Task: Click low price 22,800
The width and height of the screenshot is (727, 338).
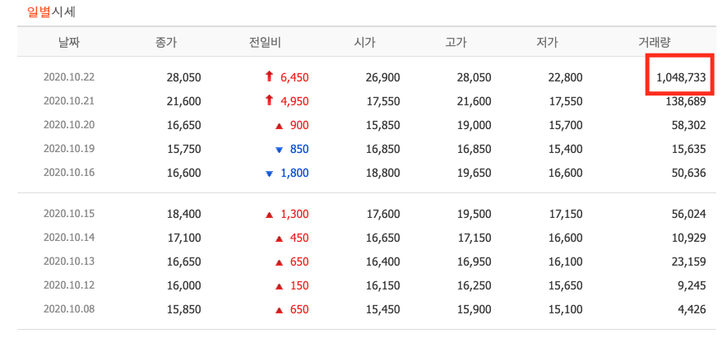Action: coord(565,77)
